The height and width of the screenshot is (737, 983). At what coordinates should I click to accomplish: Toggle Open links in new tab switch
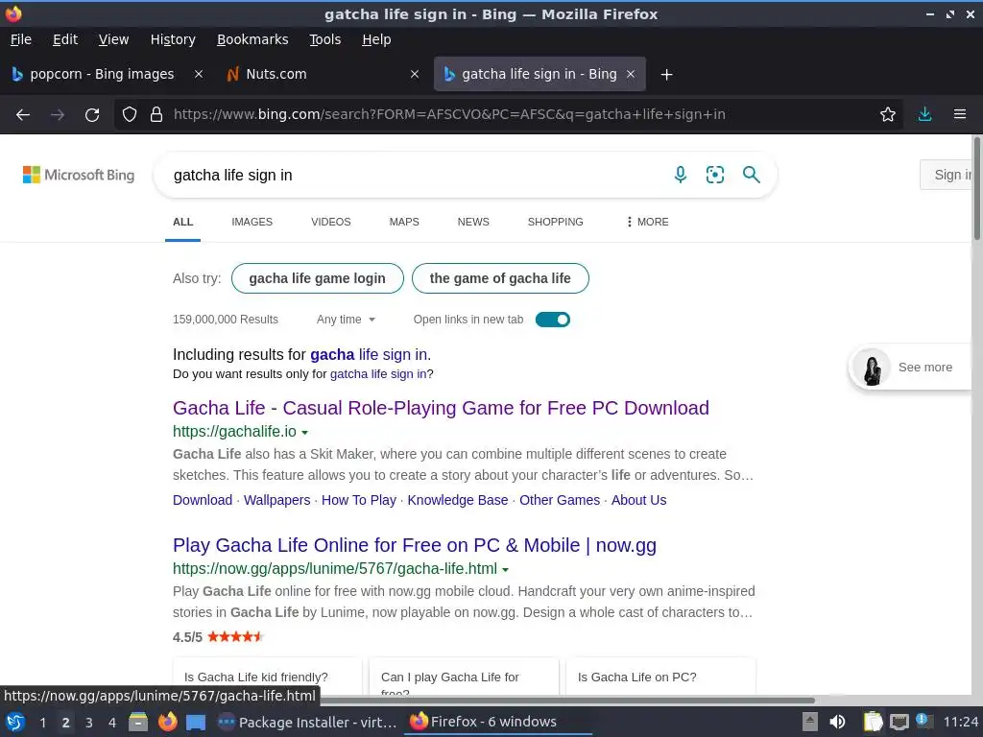[x=552, y=320]
